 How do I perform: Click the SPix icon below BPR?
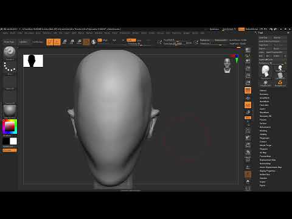(x=248, y=55)
